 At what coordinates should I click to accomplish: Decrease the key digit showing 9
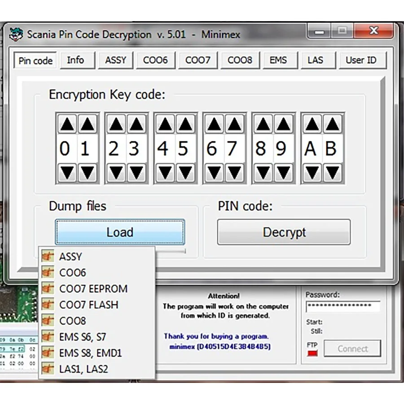point(283,172)
